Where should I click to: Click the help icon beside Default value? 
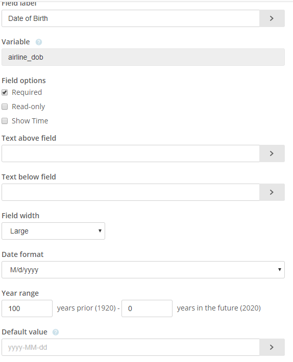(x=56, y=332)
